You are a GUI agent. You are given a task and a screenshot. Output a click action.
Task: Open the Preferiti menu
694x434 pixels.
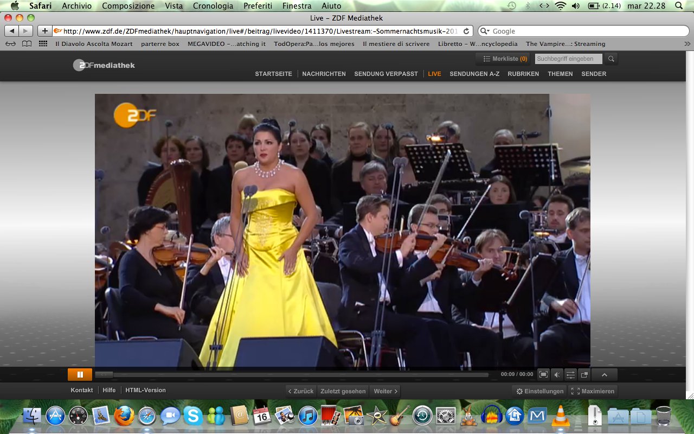pos(258,6)
